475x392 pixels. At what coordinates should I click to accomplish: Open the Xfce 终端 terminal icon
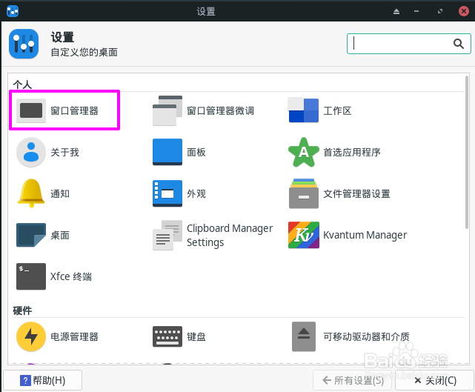click(31, 276)
